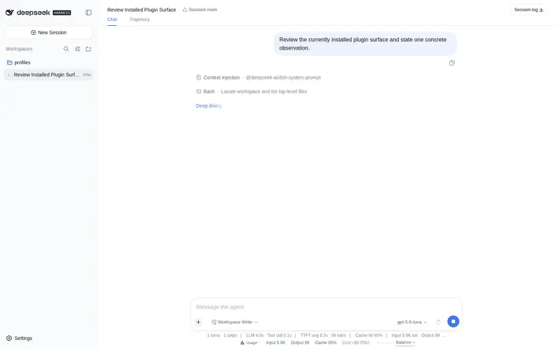Open the gpt-5.6-luna model dropdown
The height and width of the screenshot is (349, 558).
coord(412,322)
